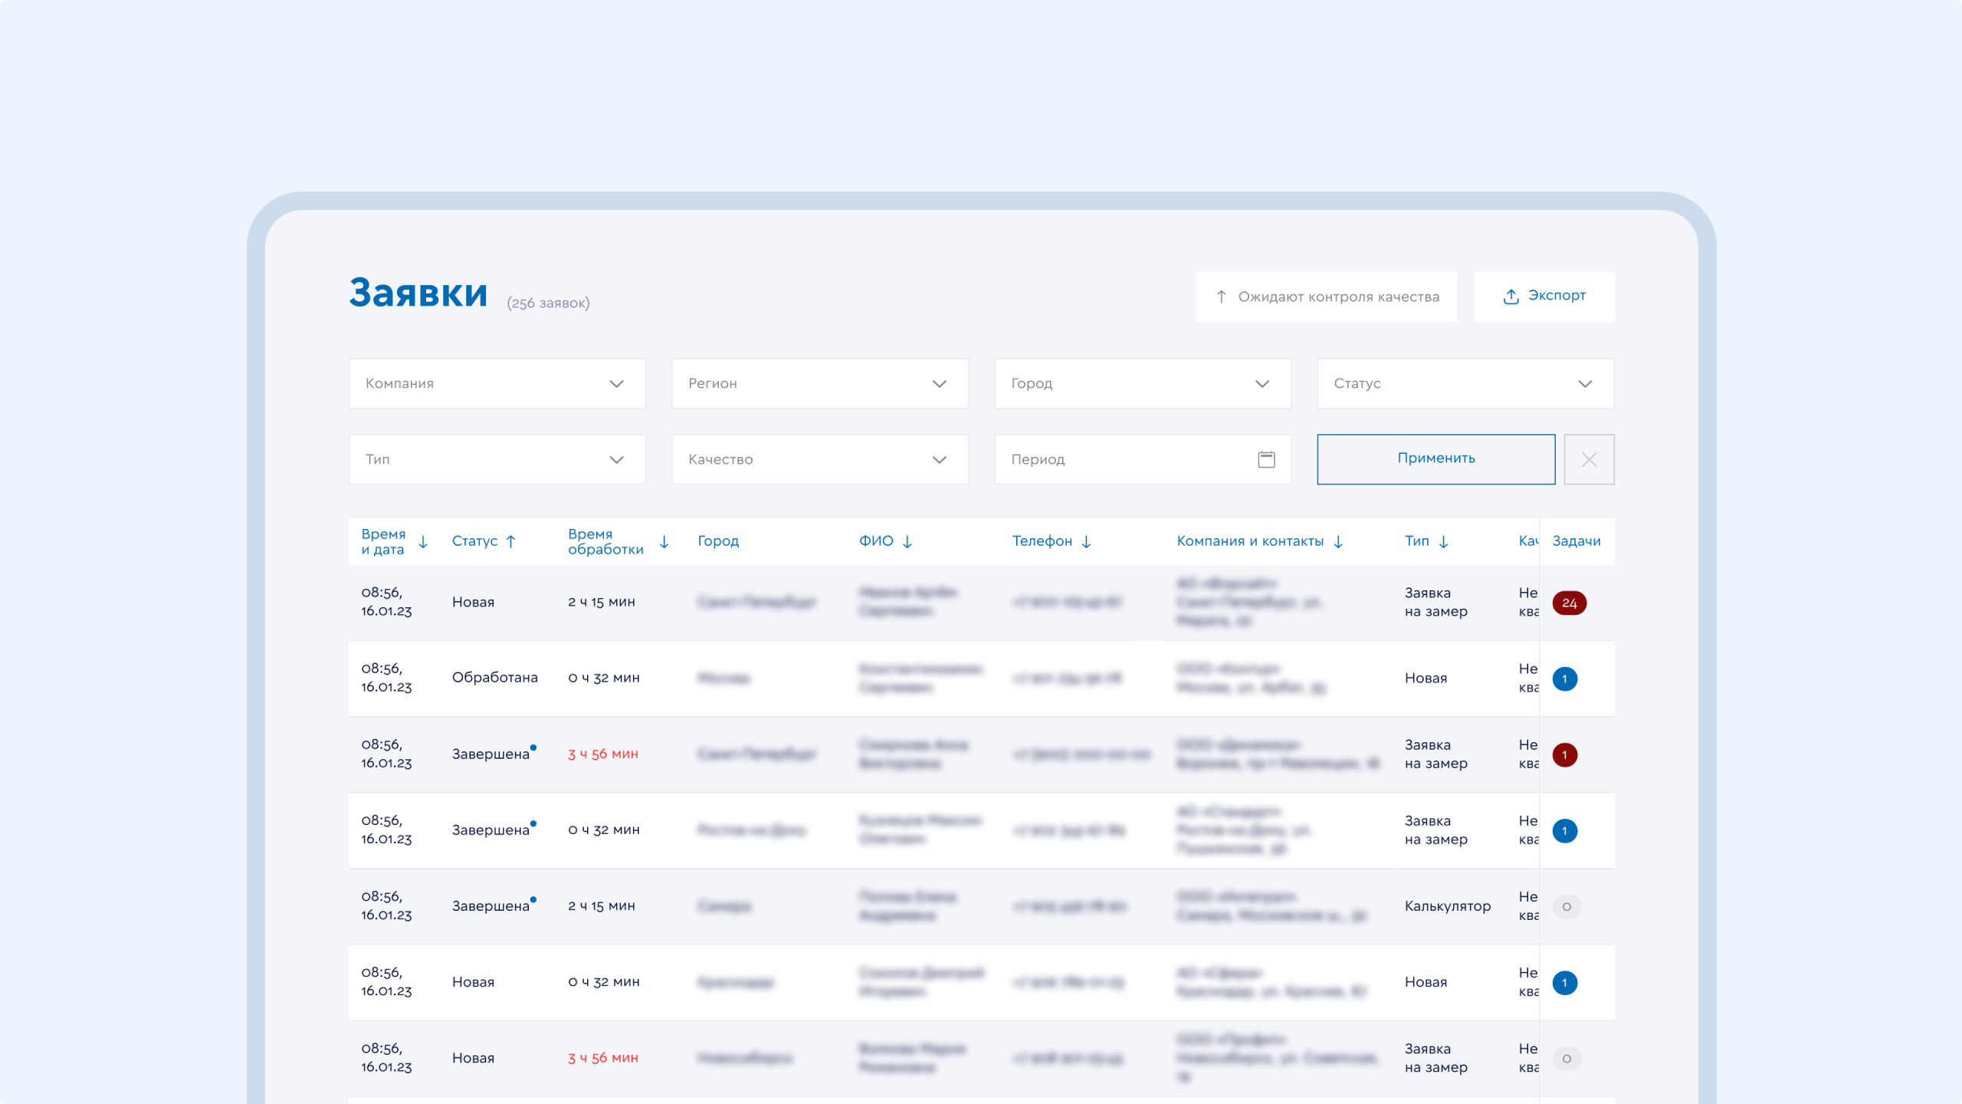Click the Время обработки header label
The height and width of the screenshot is (1104, 1962).
(x=605, y=542)
